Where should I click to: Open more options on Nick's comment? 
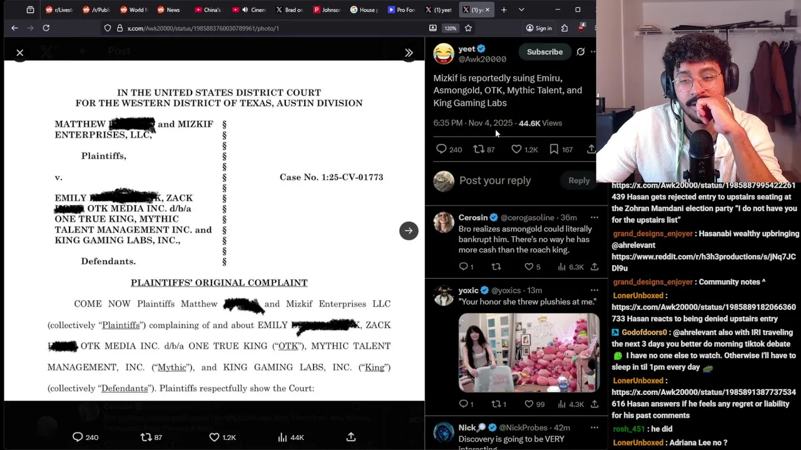click(x=594, y=427)
